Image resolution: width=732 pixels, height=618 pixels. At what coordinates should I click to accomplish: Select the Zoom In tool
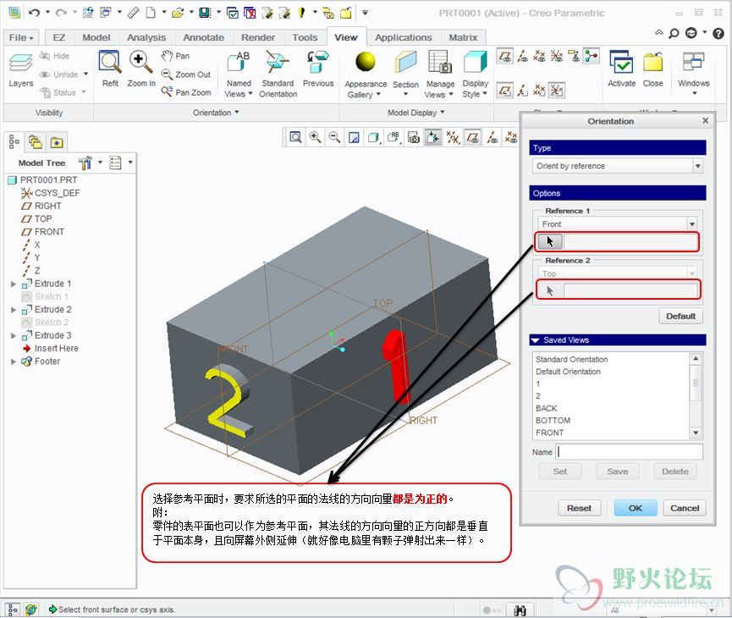coord(141,69)
